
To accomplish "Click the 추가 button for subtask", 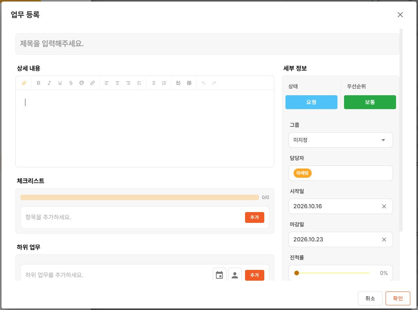I will tap(255, 275).
